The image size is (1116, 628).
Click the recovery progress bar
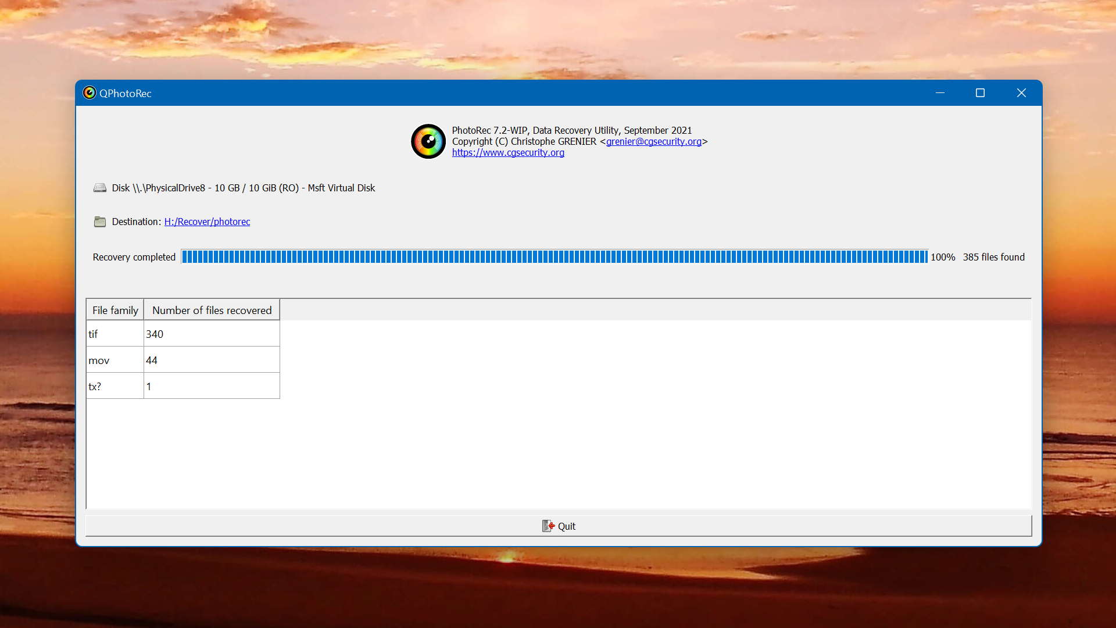tap(555, 256)
